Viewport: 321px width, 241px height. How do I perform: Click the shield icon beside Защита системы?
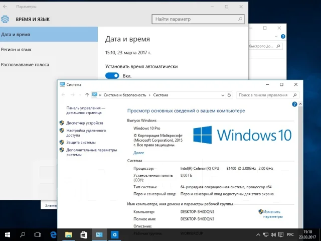point(62,142)
